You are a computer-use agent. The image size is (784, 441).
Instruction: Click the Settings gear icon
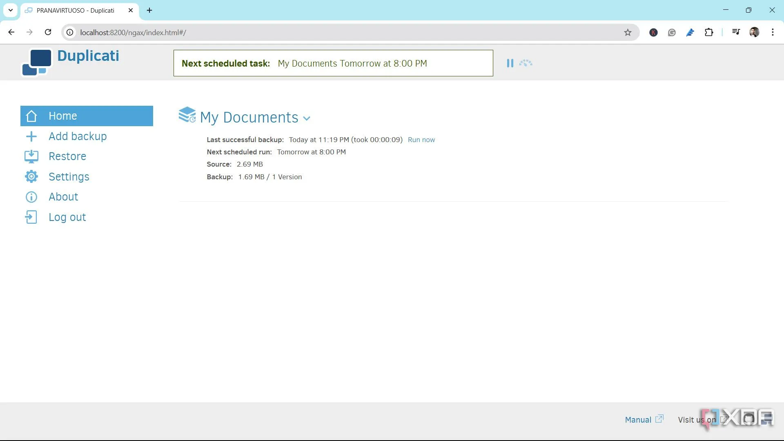(31, 176)
